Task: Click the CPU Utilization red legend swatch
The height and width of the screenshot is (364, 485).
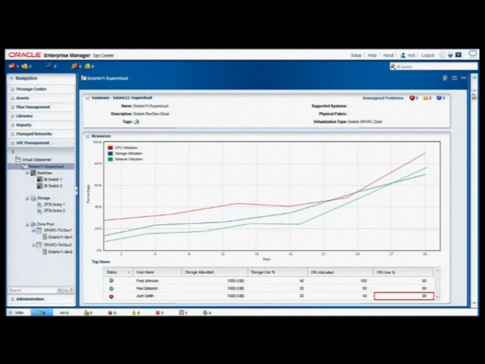Action: tap(110, 148)
